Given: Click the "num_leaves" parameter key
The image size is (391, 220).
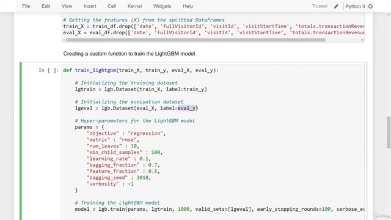Looking at the screenshot, I should click(x=104, y=146).
